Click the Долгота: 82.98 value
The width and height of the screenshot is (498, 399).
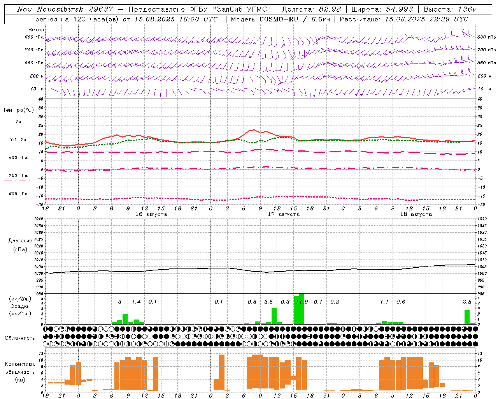coord(312,9)
